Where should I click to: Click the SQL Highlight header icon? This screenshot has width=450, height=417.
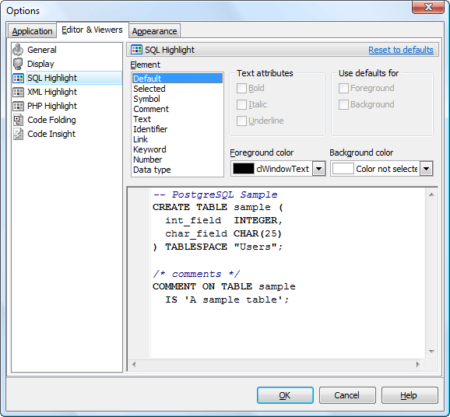point(136,50)
